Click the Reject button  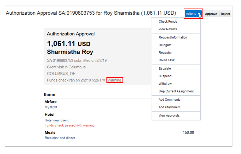coord(225,14)
